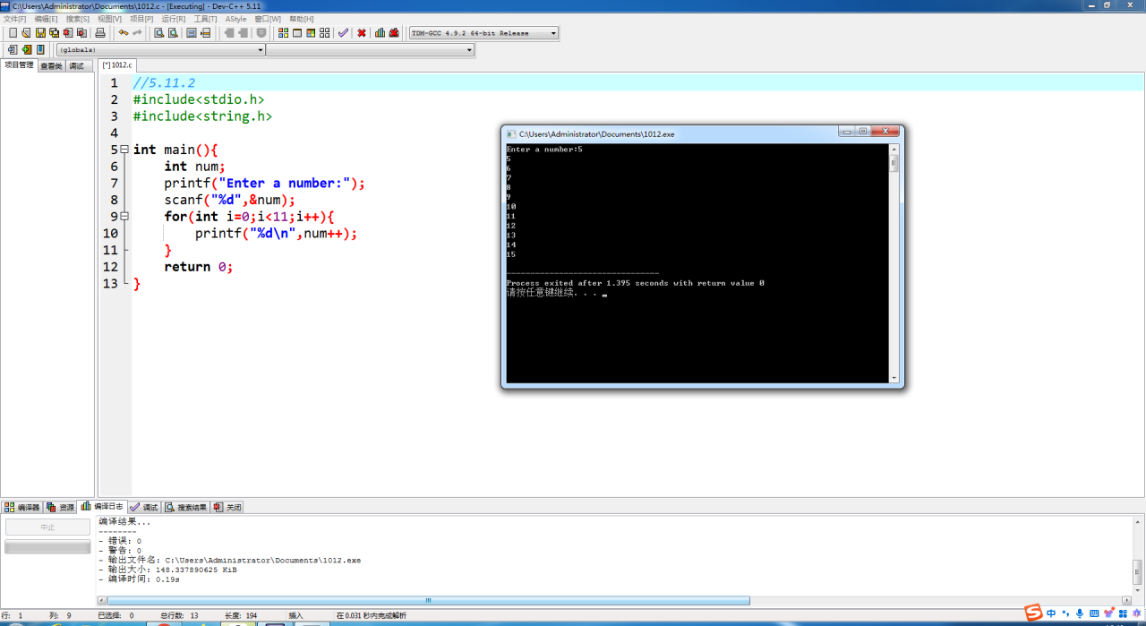Click the 输出文件名 line in compile log

230,560
